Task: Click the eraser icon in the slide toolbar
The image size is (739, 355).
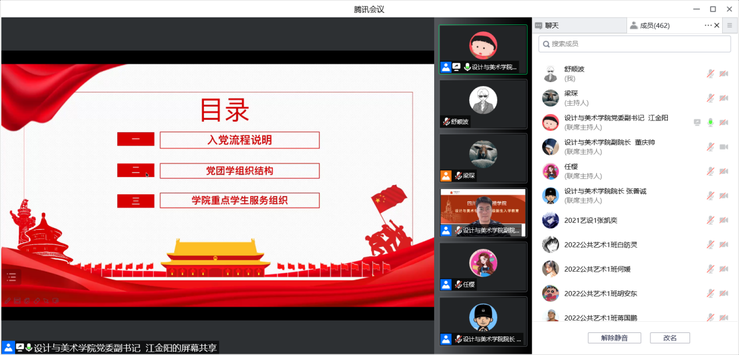Action: pos(36,301)
